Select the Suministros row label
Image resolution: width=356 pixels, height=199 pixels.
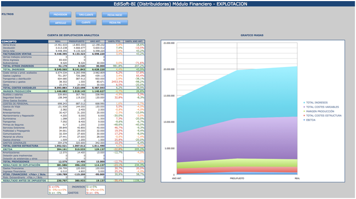(9, 118)
